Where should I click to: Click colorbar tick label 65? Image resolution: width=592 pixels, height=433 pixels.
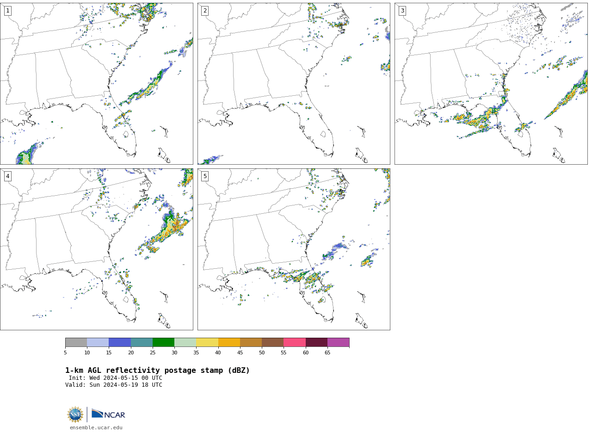click(327, 353)
